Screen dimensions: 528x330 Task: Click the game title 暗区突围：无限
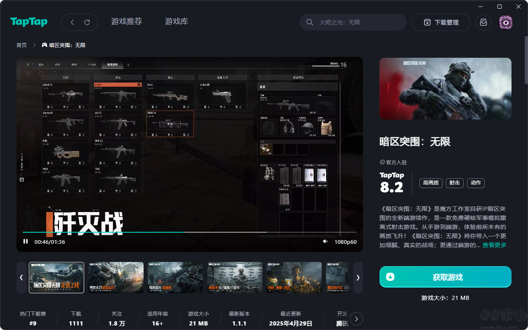415,141
